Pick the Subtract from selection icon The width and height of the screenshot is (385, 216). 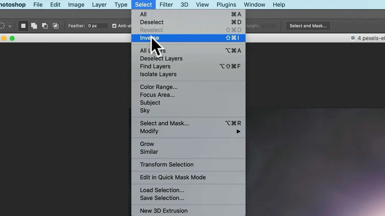click(45, 26)
